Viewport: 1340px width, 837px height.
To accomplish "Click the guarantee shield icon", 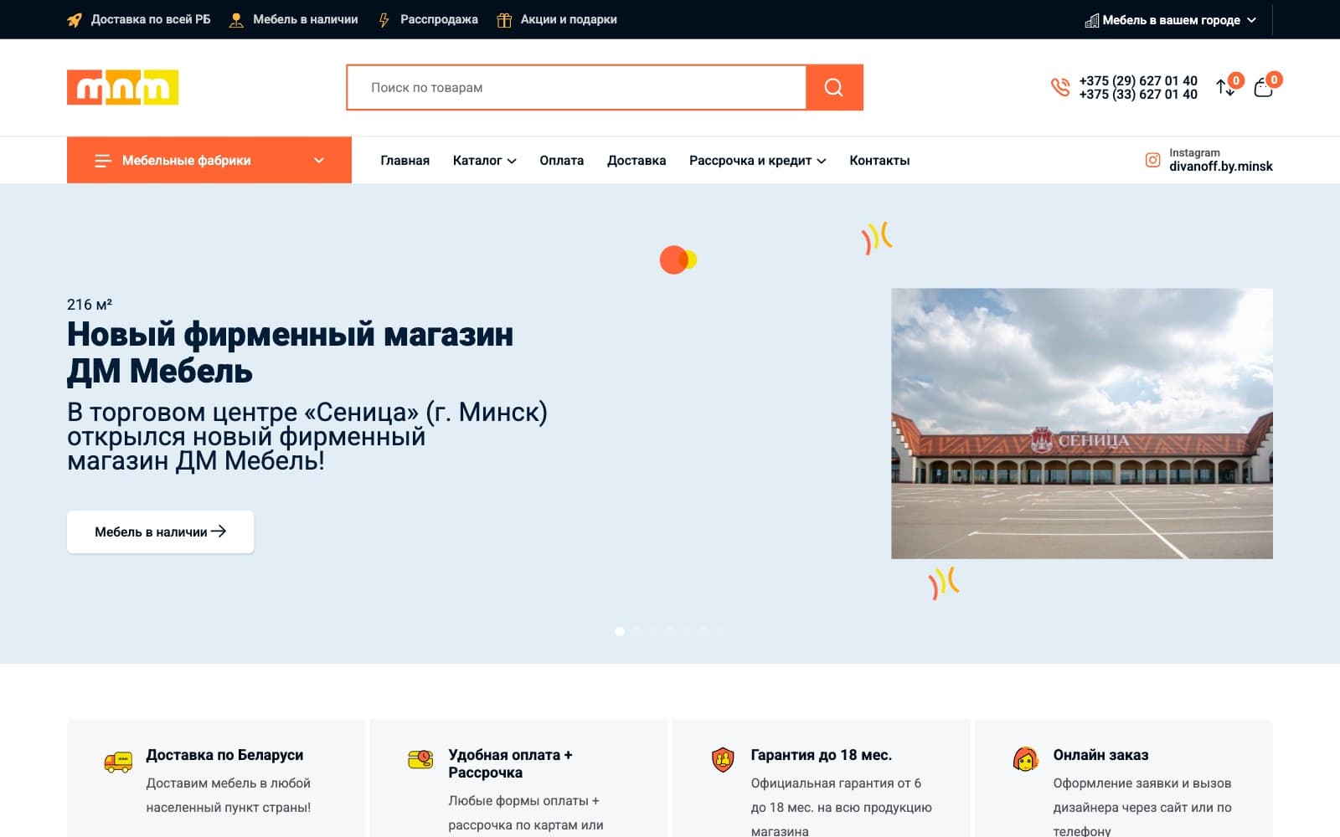I will [723, 759].
